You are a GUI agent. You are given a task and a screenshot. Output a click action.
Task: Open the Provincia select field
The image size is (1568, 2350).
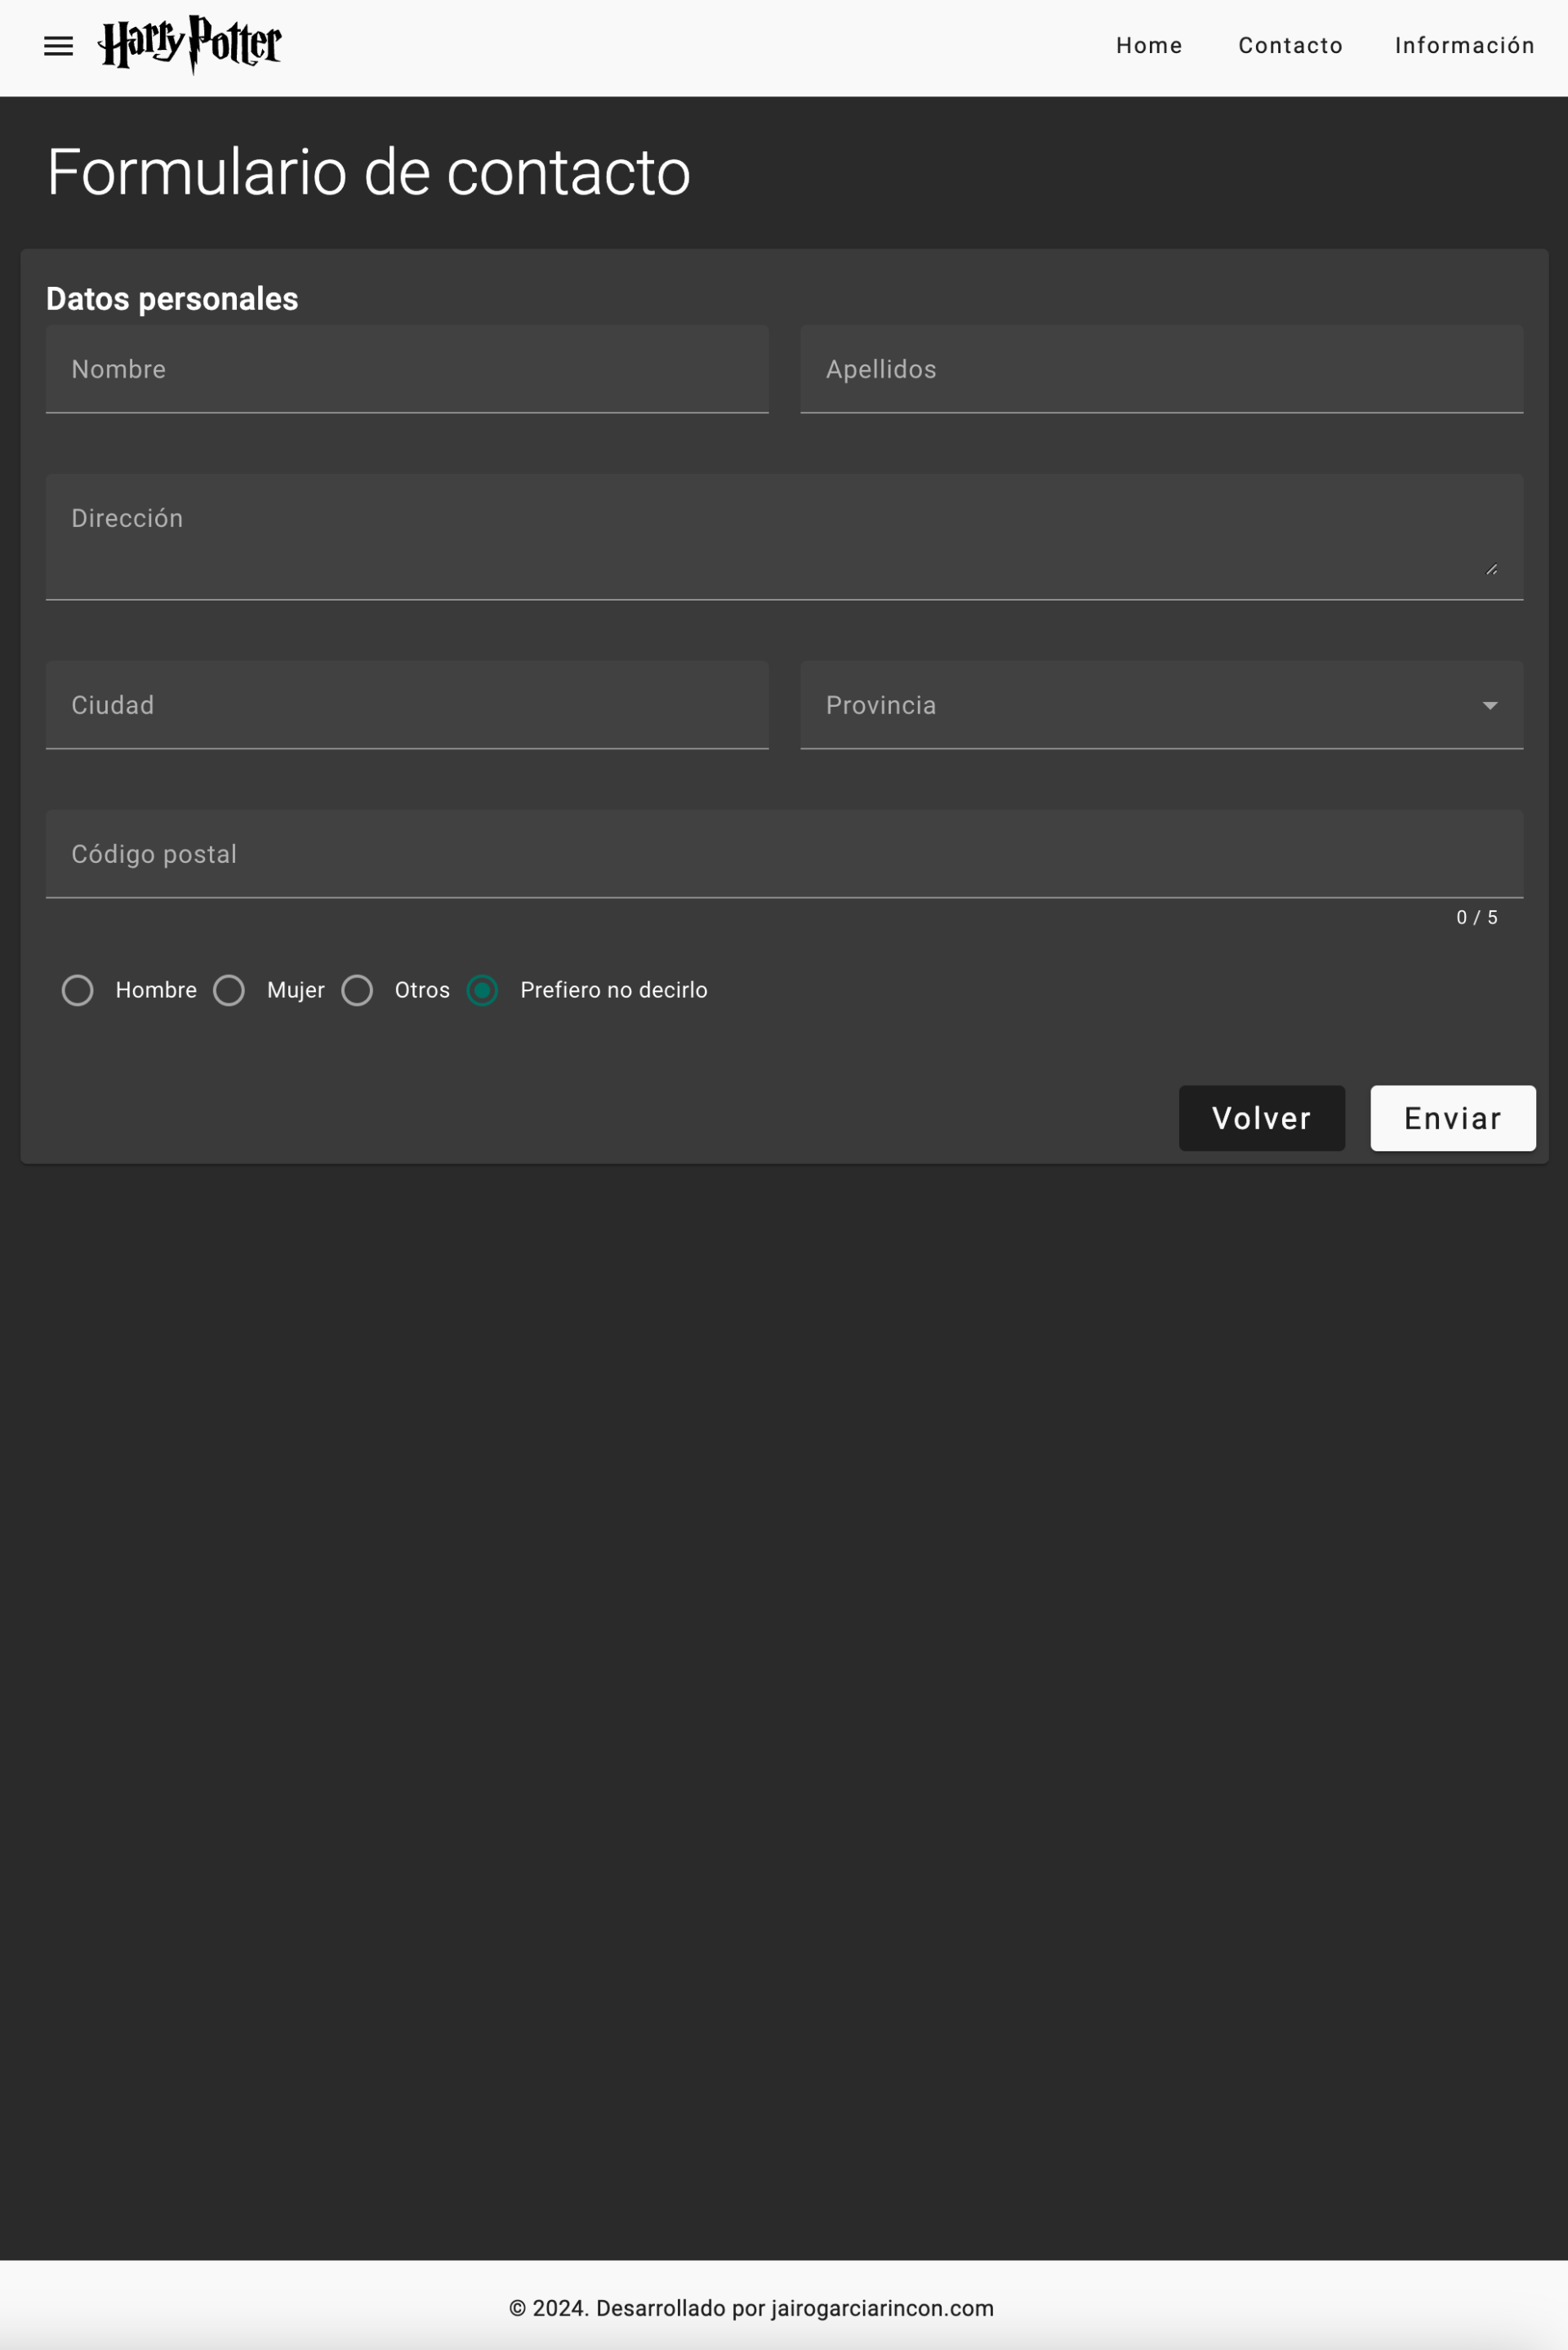(1140, 705)
